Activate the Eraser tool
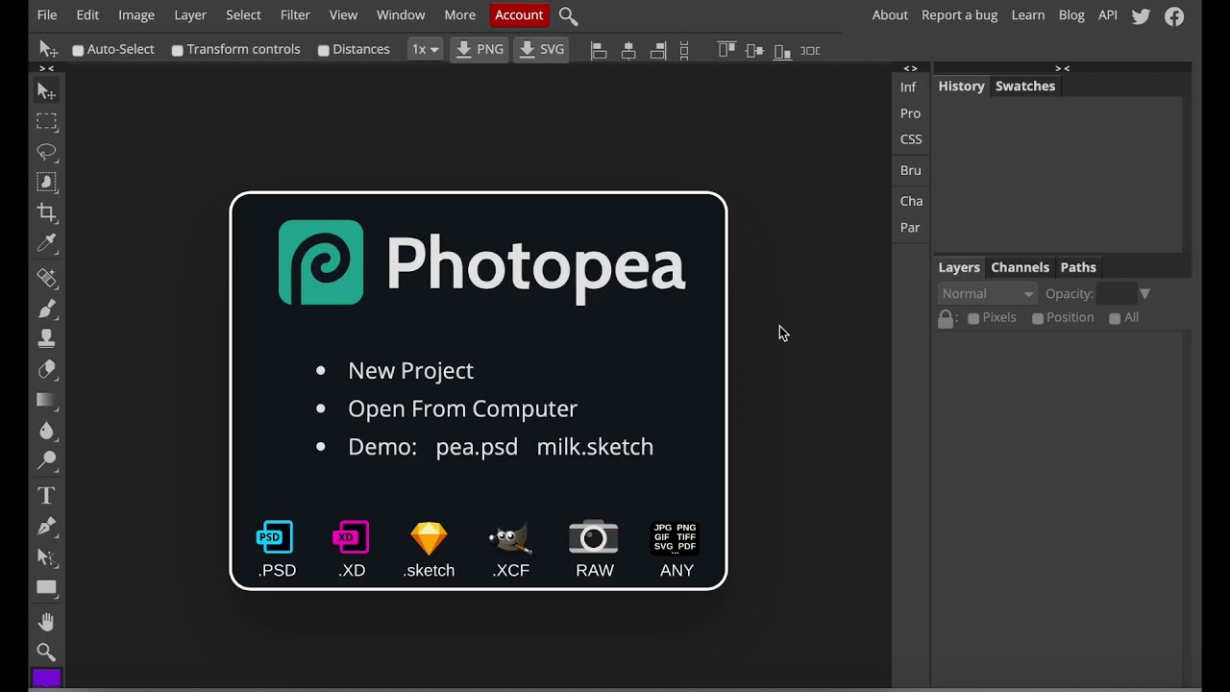 46,369
